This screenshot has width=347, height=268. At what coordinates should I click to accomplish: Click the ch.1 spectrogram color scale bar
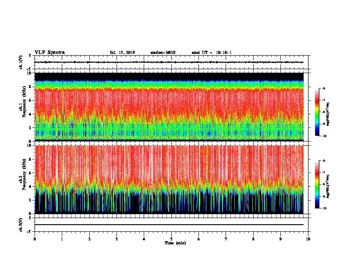tap(317, 112)
